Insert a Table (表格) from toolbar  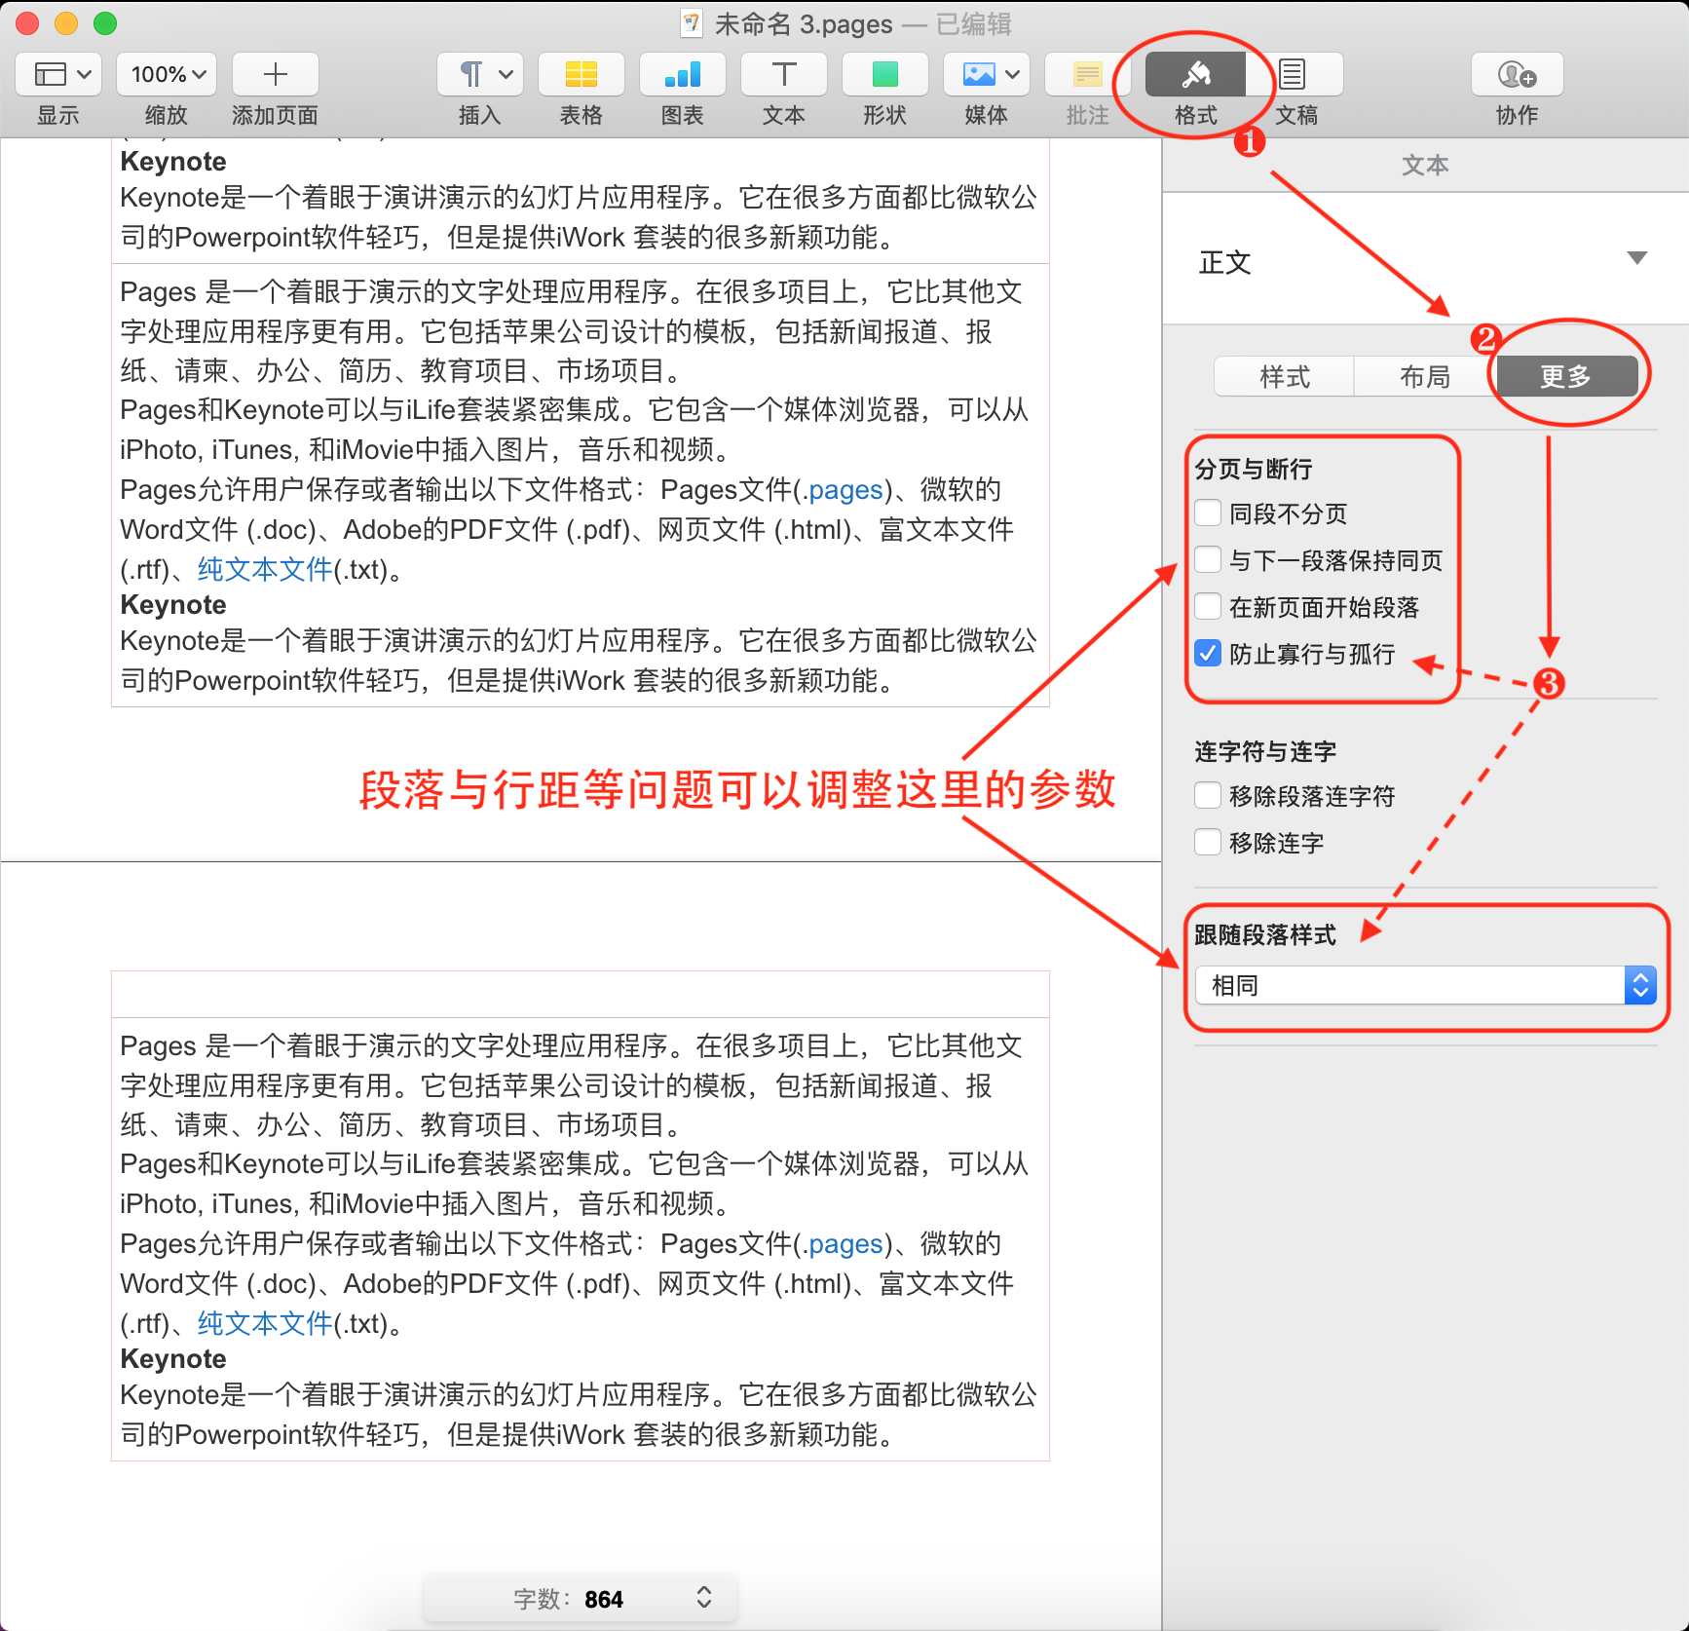pyautogui.click(x=581, y=75)
